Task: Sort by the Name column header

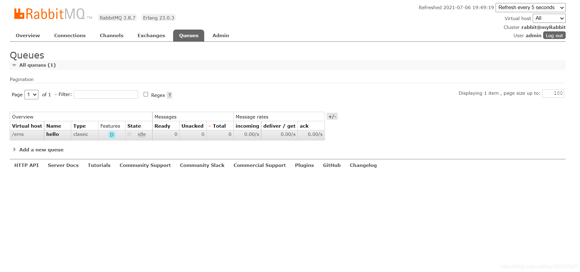Action: tap(54, 126)
